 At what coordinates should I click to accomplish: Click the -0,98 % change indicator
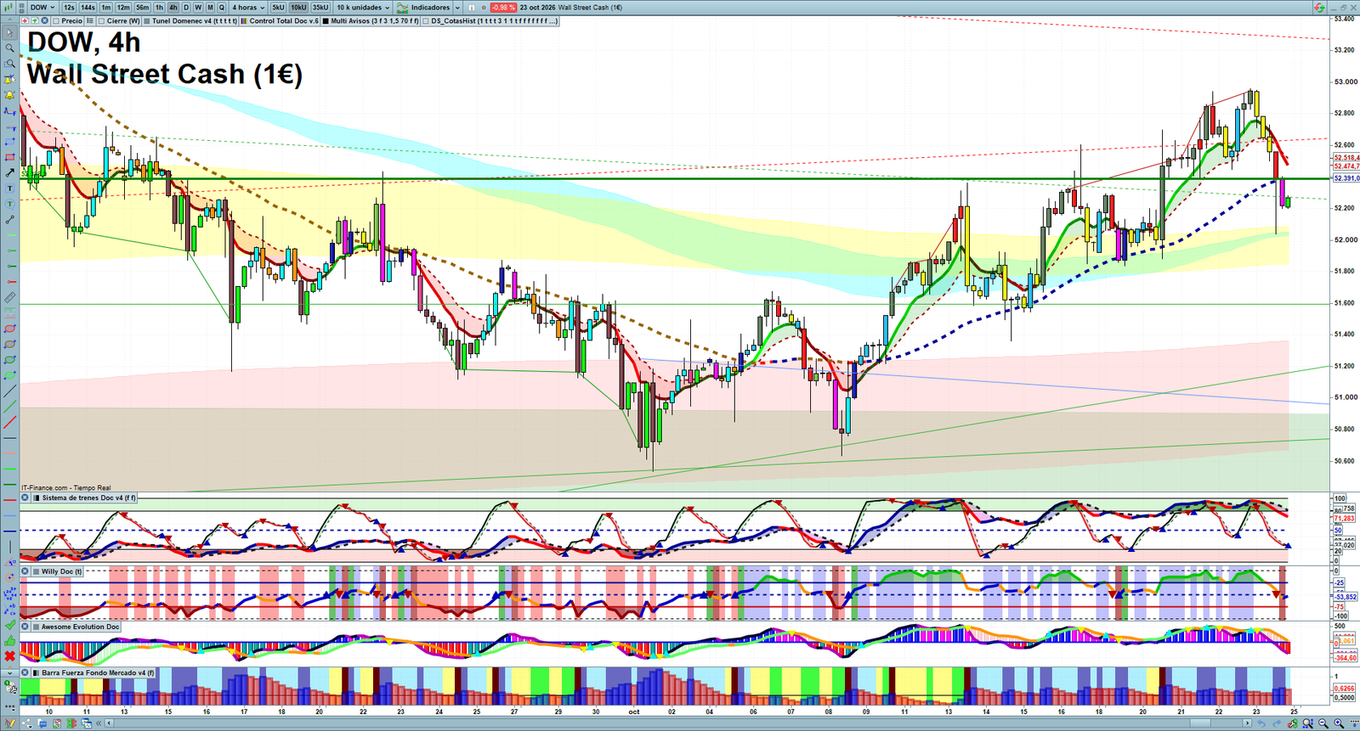click(503, 8)
